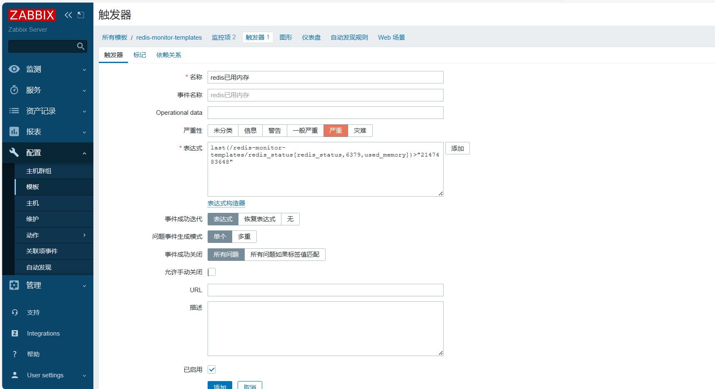Image resolution: width=715 pixels, height=389 pixels.
Task: Click into the Operational data field
Action: click(x=326, y=113)
